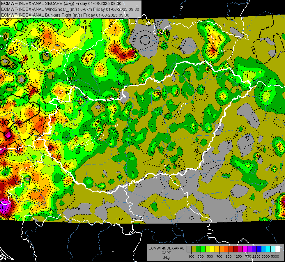Pick the bright magenta swatch left of the 1750 tick
The height and width of the screenshot is (262, 285).
point(245,249)
